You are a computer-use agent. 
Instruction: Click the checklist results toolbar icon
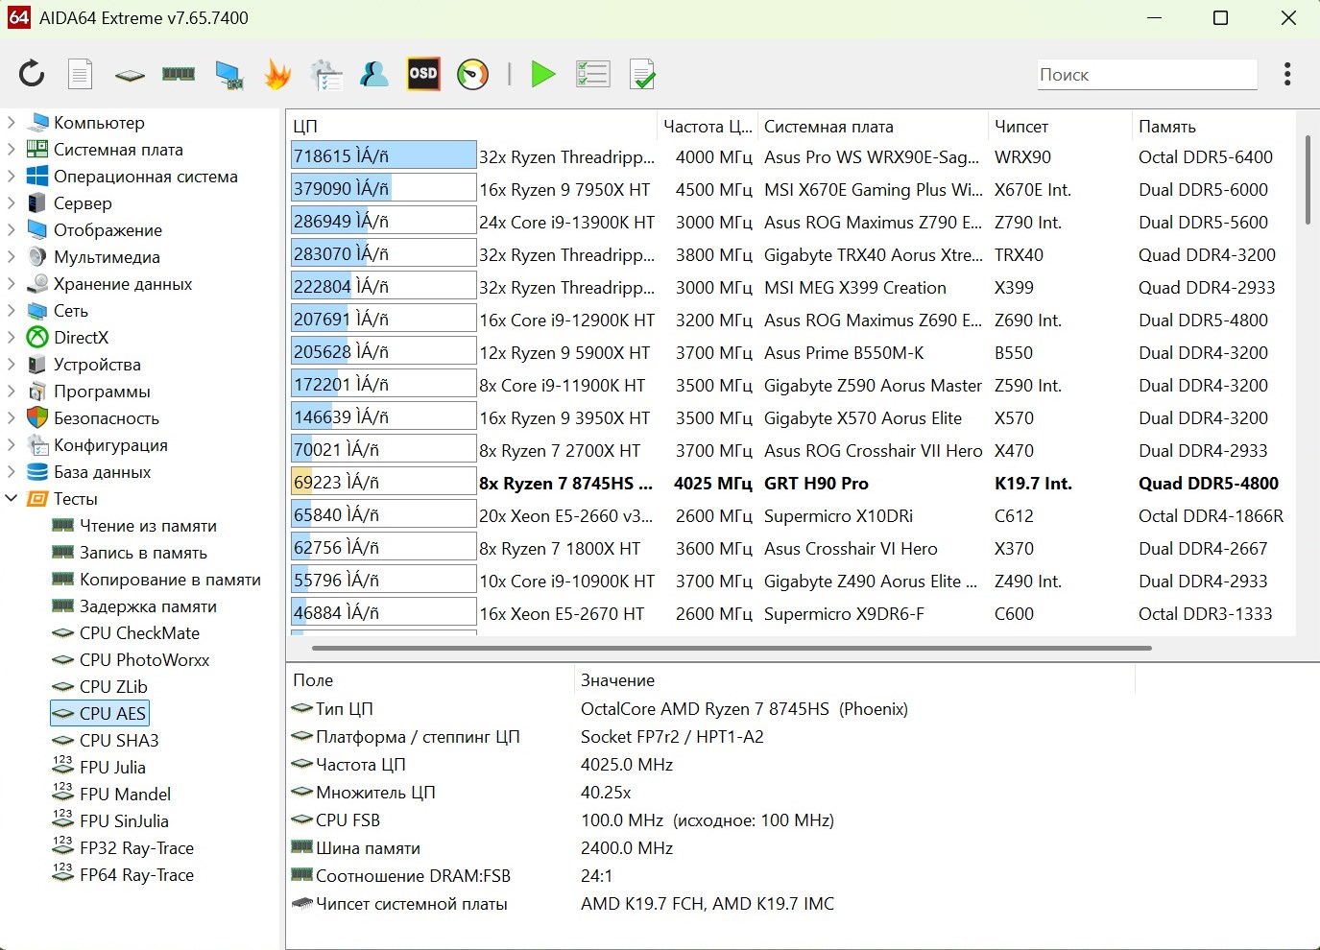[592, 74]
